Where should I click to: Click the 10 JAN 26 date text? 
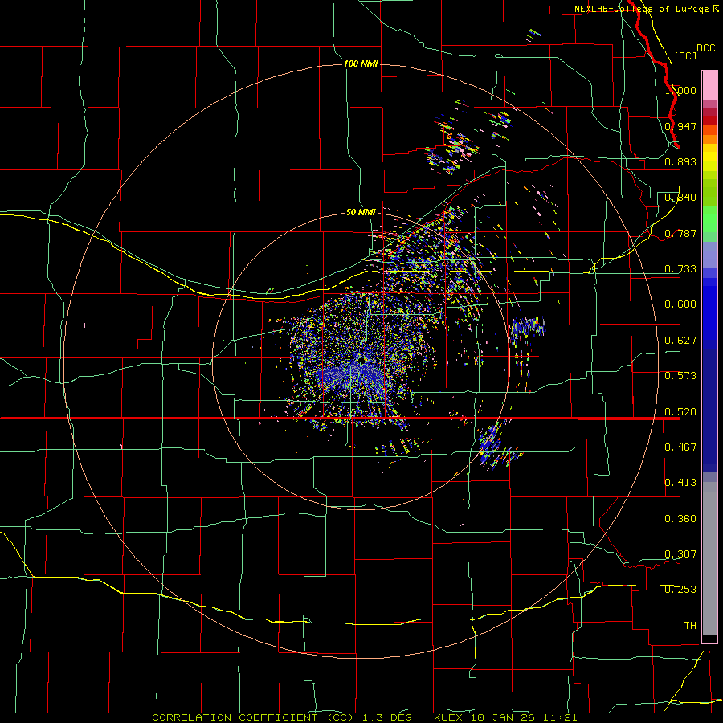coord(503,717)
